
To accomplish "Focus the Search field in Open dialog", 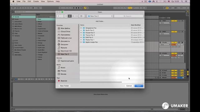I will 128,16.
